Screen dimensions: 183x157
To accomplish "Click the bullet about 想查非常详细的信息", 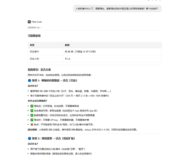I will [61, 154].
